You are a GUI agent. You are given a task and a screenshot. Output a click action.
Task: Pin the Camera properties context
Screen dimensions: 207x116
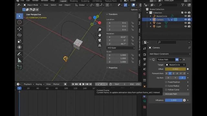189,48
